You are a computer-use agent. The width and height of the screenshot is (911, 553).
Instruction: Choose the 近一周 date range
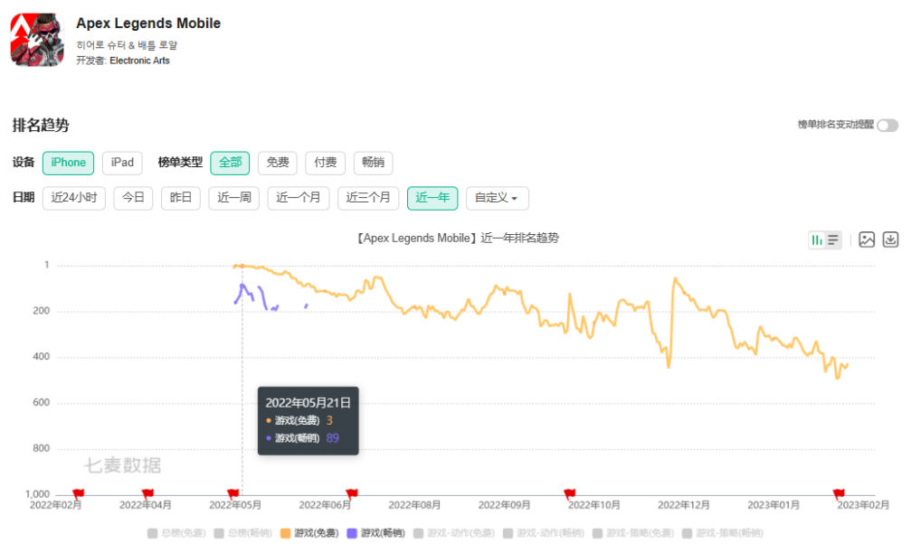point(233,198)
